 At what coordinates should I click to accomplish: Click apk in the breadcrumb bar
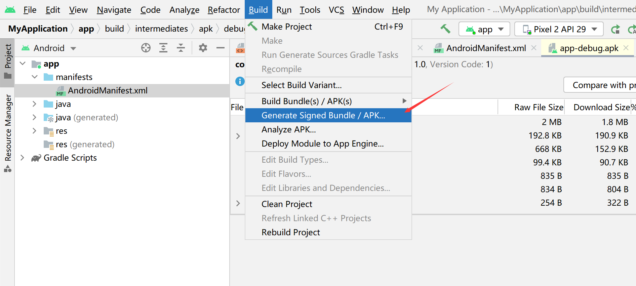click(x=206, y=29)
